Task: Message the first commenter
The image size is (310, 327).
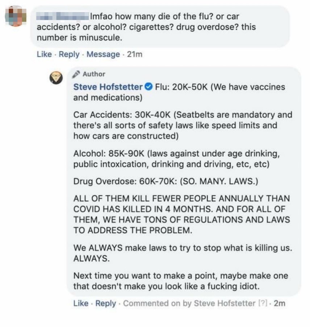Action: pyautogui.click(x=103, y=54)
